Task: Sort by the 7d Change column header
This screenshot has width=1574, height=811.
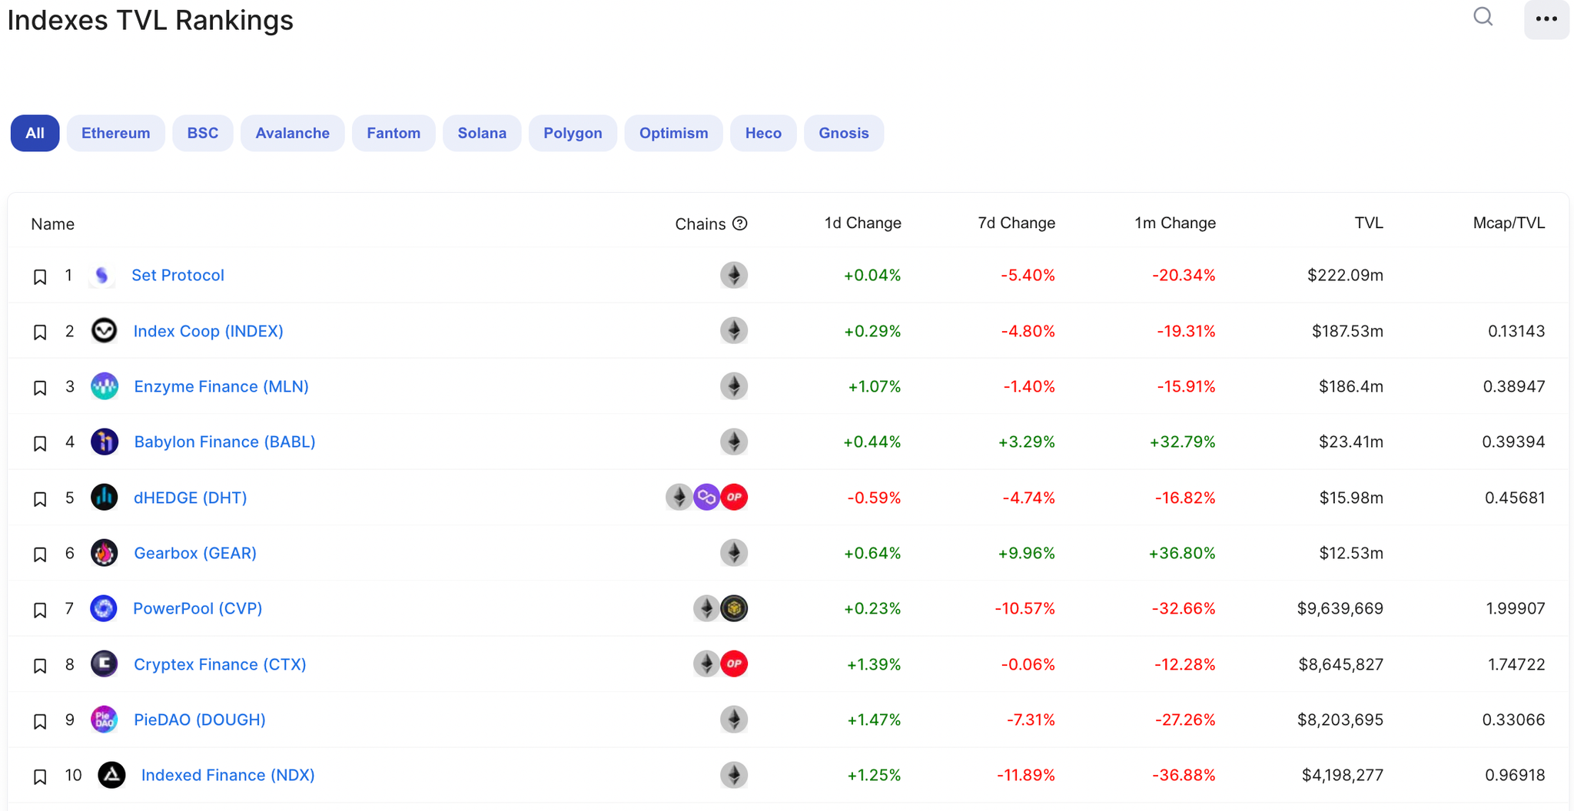Action: click(x=1016, y=223)
